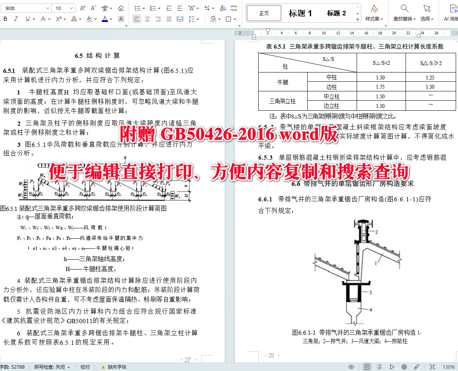This screenshot has height=371, width=458.
Task: Switch to page layout view
Action: [x=367, y=367]
